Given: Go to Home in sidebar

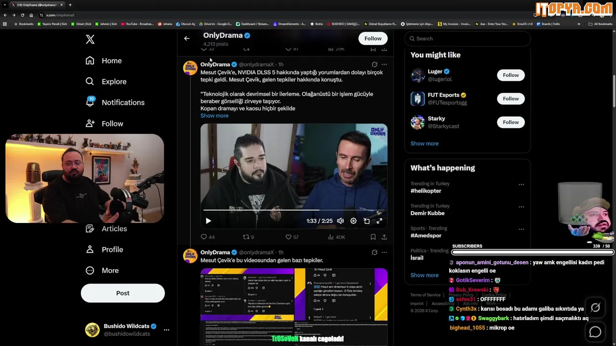Looking at the screenshot, I should coord(103,61).
